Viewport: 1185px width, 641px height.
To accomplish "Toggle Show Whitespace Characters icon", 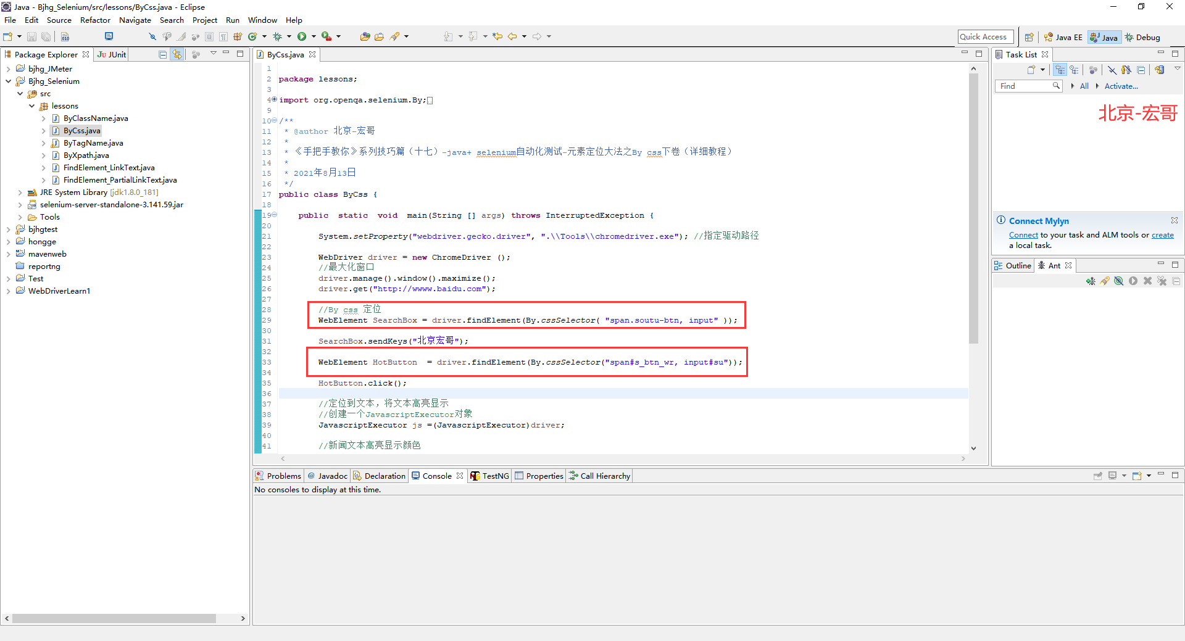I will pyautogui.click(x=223, y=37).
